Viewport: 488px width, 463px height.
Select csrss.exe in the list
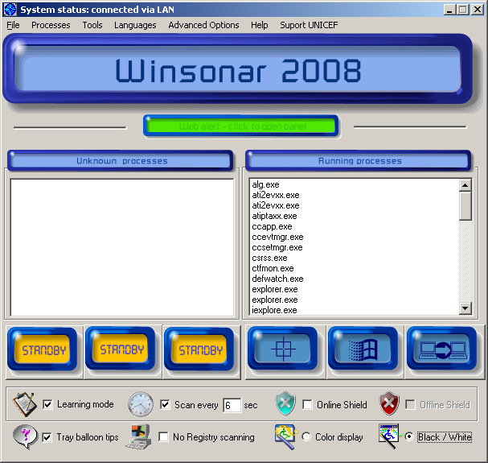[269, 258]
